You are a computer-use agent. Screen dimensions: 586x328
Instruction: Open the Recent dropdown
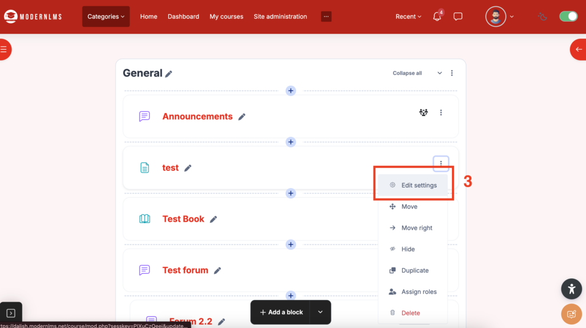408,17
